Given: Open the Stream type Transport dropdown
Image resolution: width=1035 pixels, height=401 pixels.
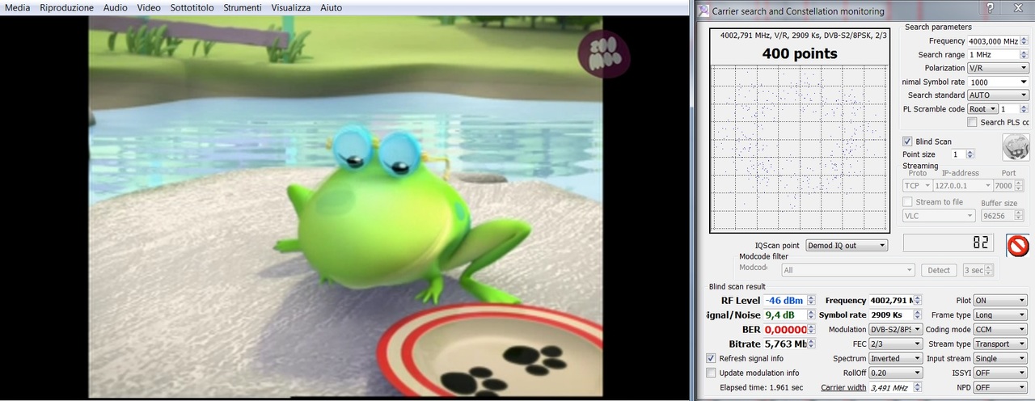Looking at the screenshot, I should [1000, 344].
